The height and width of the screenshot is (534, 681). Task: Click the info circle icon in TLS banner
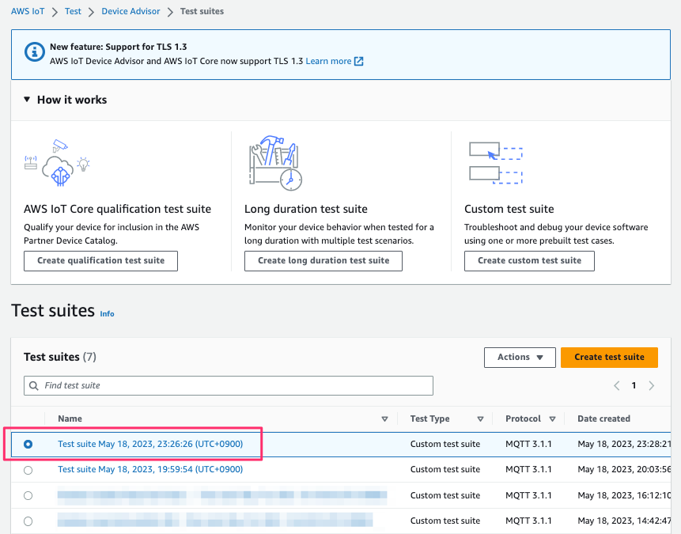(34, 53)
